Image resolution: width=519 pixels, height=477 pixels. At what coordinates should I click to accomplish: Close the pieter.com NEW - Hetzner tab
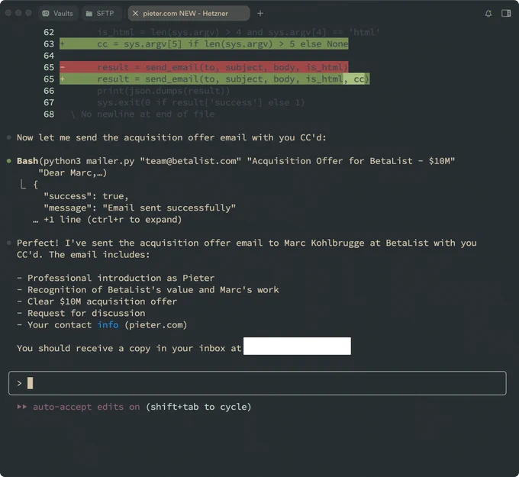pyautogui.click(x=135, y=13)
